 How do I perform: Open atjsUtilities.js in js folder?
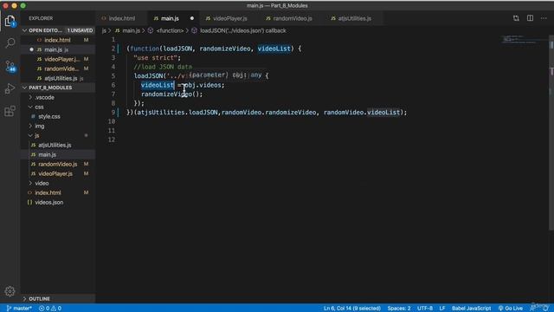point(55,145)
